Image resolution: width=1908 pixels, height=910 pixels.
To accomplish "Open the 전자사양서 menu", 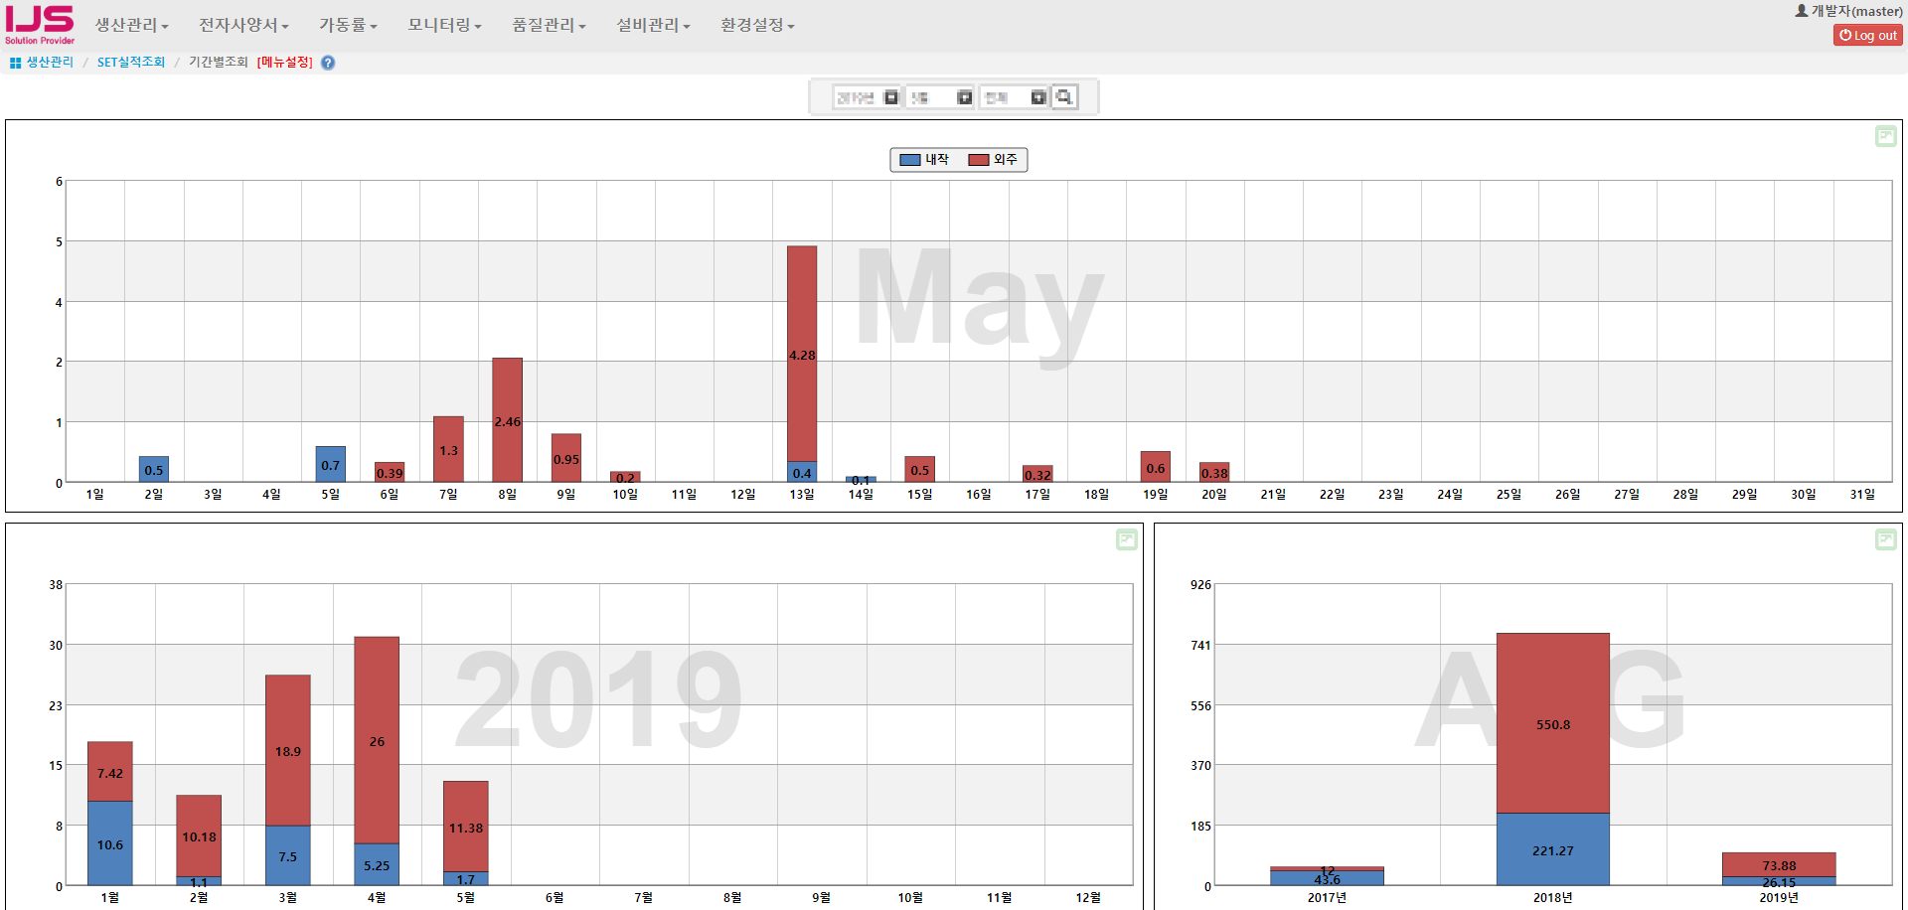I will click(243, 25).
